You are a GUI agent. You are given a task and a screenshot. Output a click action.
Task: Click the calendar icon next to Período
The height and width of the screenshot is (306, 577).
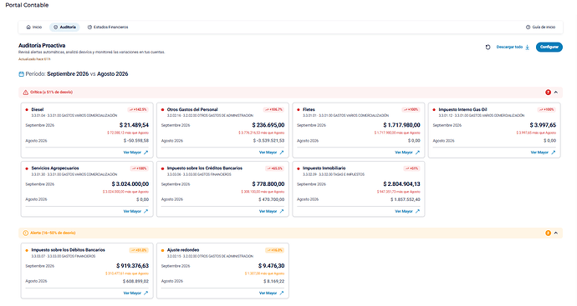pyautogui.click(x=22, y=74)
